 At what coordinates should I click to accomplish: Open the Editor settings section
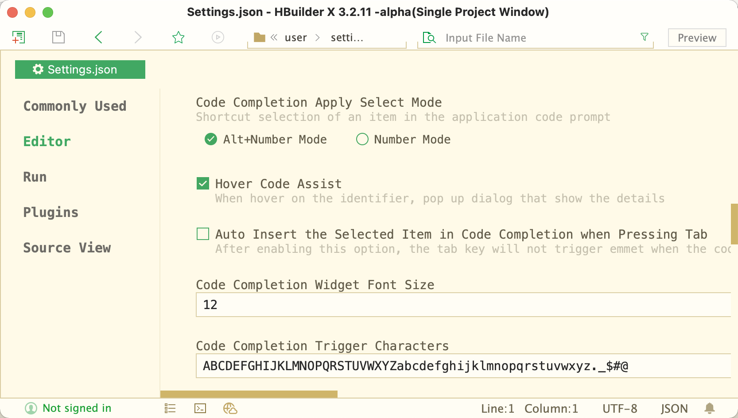point(47,142)
